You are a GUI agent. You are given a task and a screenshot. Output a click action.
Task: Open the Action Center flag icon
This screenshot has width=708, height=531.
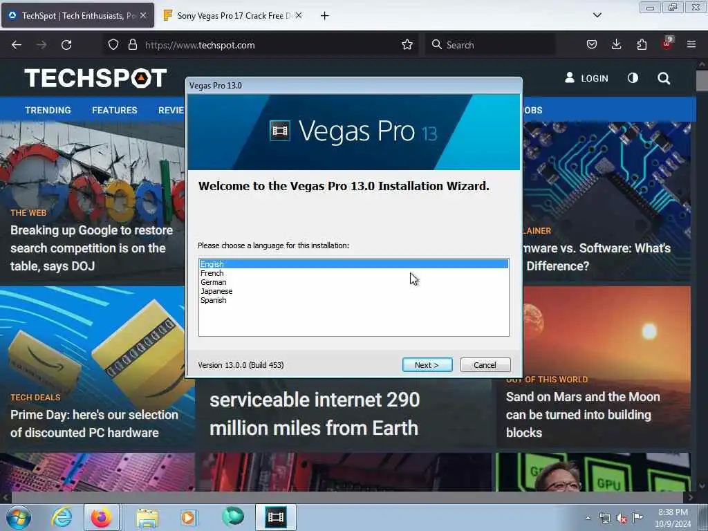tap(637, 517)
